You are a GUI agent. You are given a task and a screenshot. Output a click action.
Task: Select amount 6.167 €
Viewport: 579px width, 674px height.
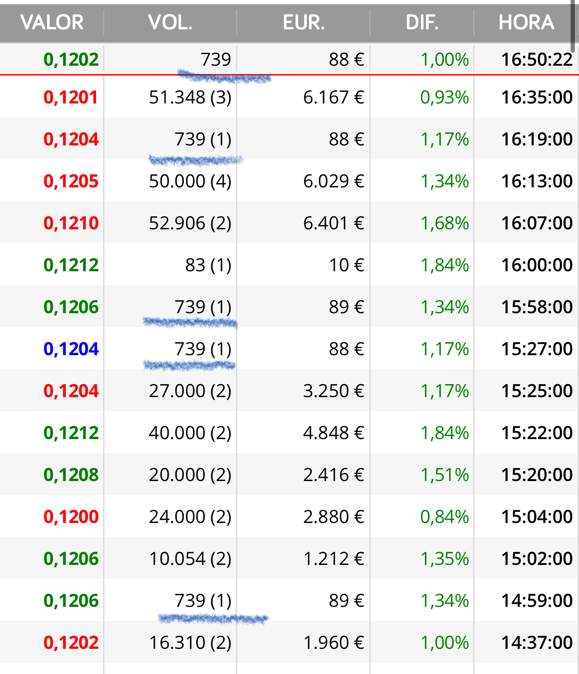[x=334, y=97]
